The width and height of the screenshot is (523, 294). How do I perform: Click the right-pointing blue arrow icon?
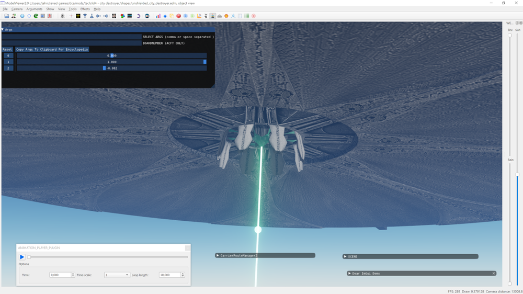tap(98, 16)
